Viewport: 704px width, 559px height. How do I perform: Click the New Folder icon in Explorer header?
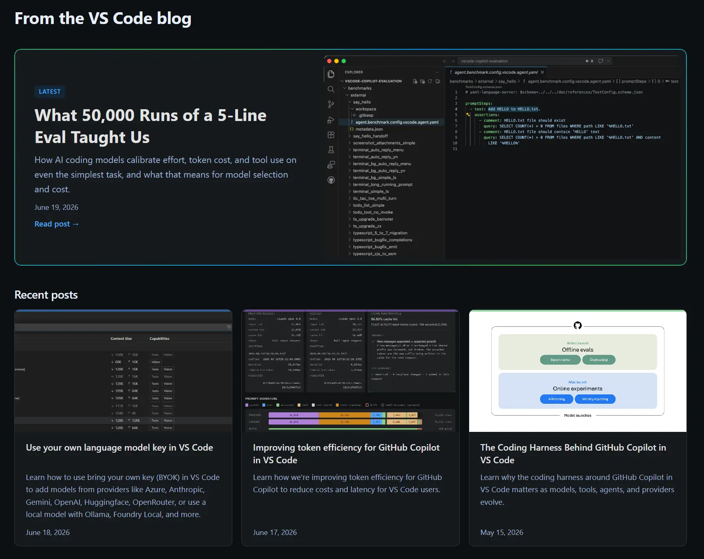point(422,81)
